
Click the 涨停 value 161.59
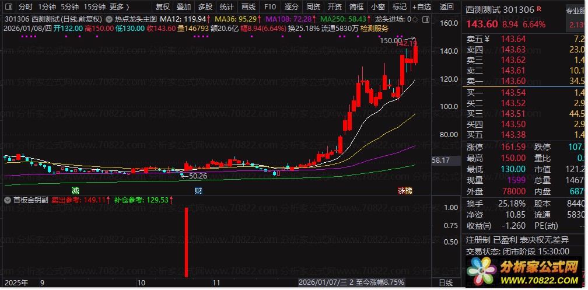[513, 148]
